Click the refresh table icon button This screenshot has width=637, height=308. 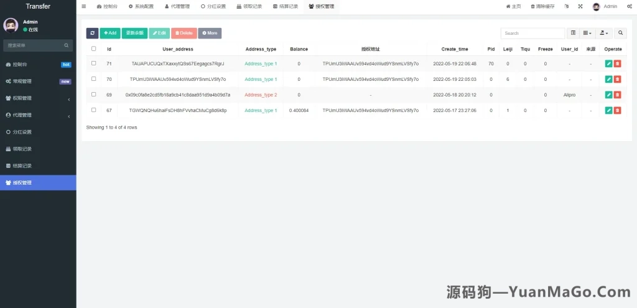coord(92,34)
